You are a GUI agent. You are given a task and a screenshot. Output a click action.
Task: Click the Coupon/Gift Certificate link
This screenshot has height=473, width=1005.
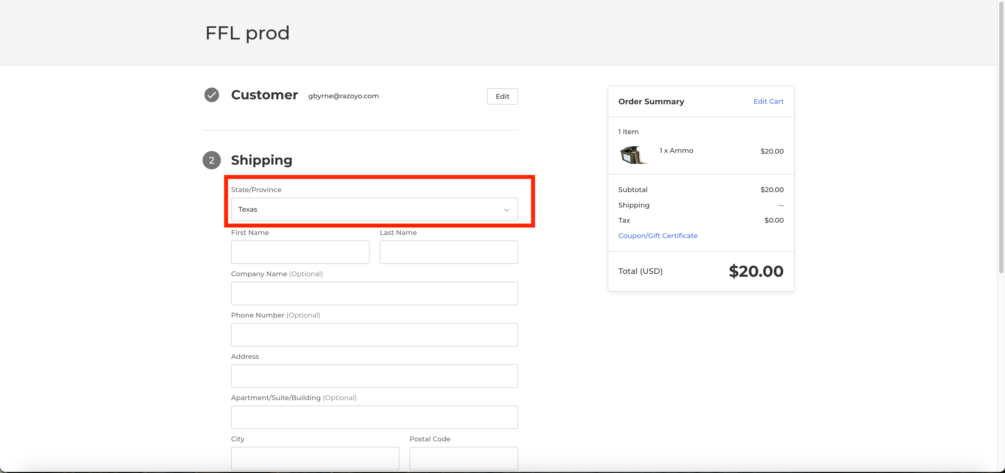click(657, 236)
